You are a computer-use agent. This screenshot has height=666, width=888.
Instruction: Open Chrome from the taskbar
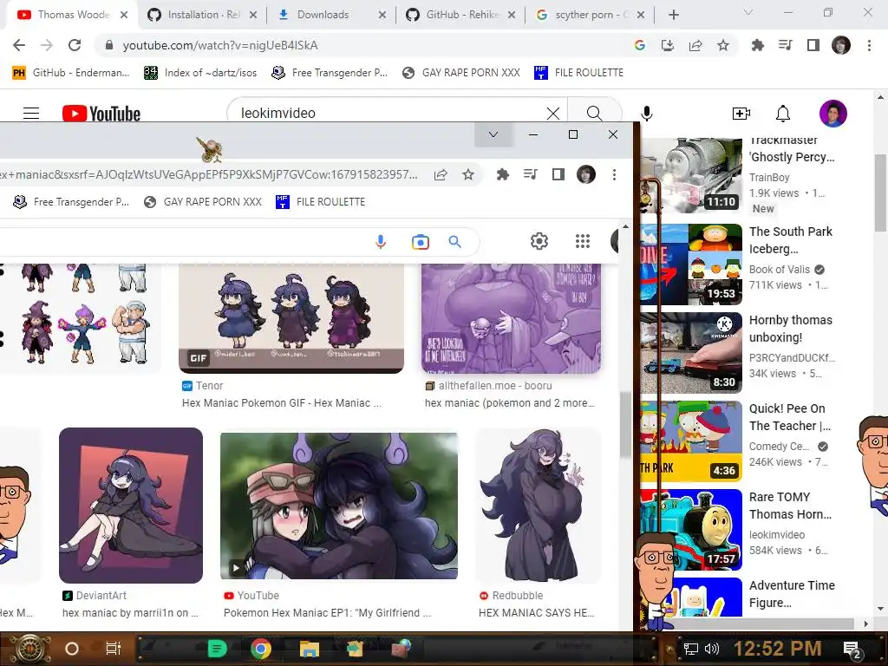[x=261, y=649]
